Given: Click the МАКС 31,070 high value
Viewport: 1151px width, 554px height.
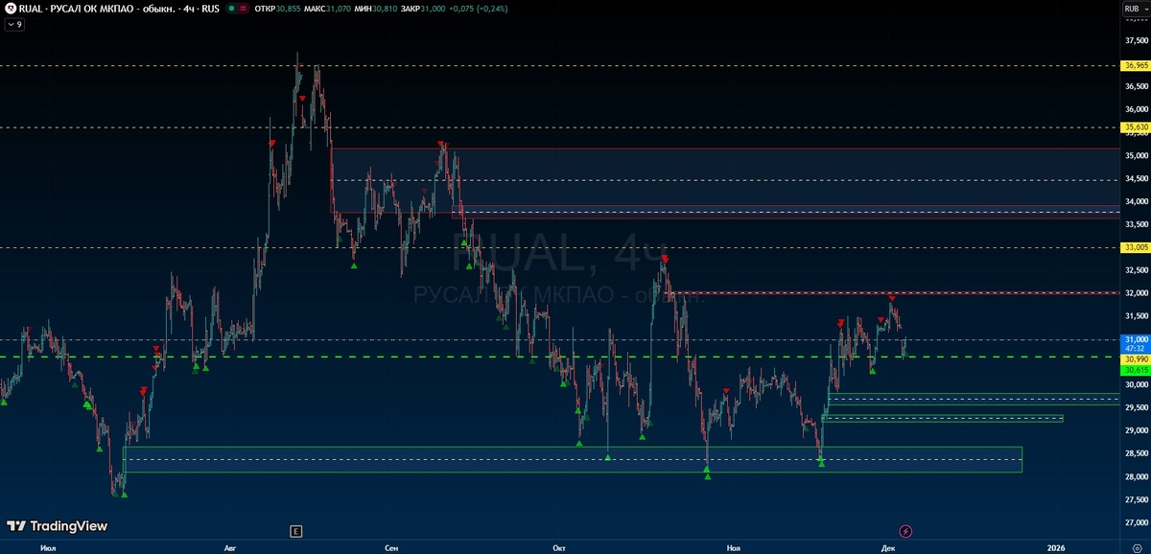Looking at the screenshot, I should click(x=328, y=8).
